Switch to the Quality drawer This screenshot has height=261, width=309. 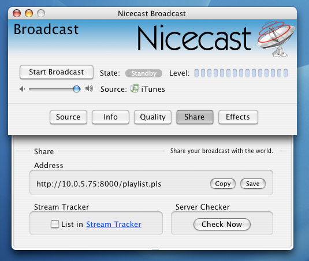tap(152, 117)
